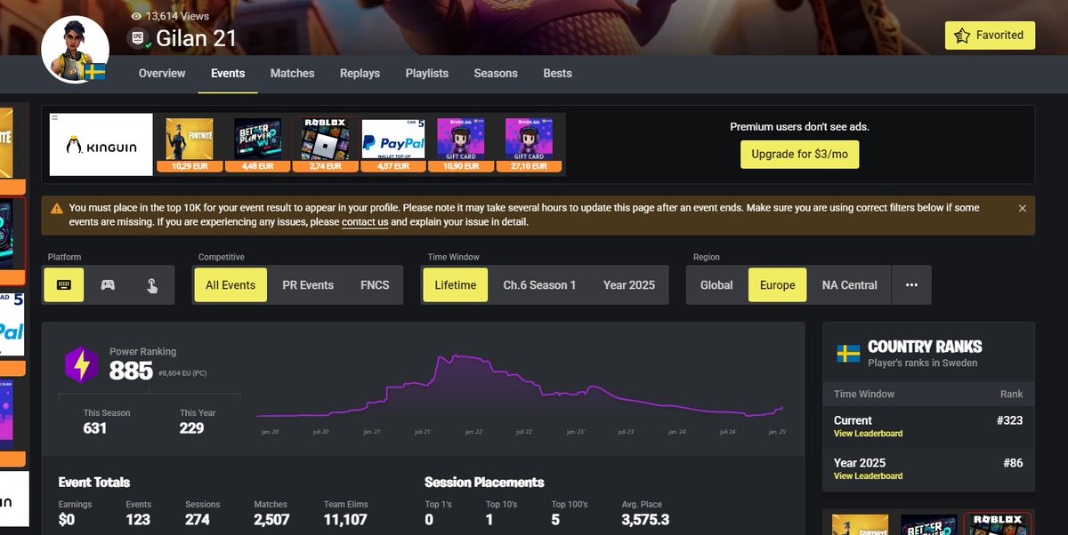Click the This Season 631 value
The width and height of the screenshot is (1068, 535).
pyautogui.click(x=95, y=428)
